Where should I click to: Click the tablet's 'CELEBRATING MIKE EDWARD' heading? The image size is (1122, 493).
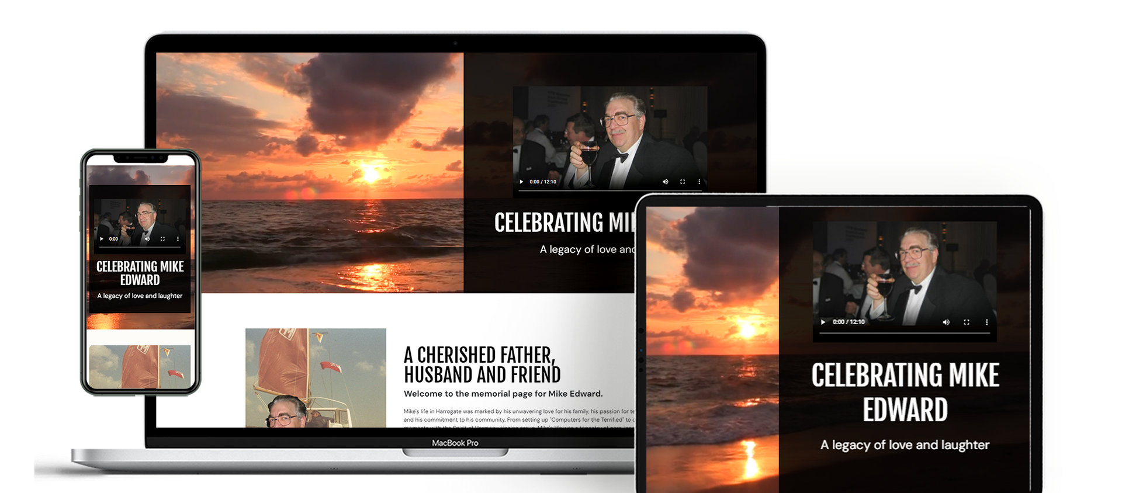pos(905,392)
